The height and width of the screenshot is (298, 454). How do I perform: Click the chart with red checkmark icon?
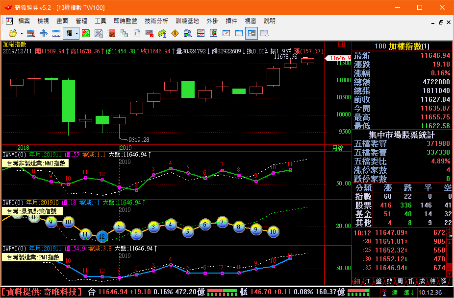(x=150, y=34)
